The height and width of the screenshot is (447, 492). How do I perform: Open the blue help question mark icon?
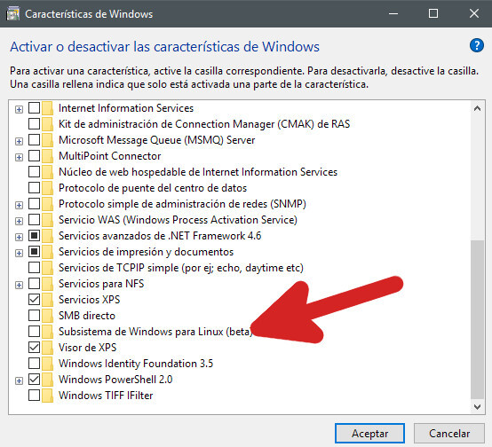click(477, 46)
